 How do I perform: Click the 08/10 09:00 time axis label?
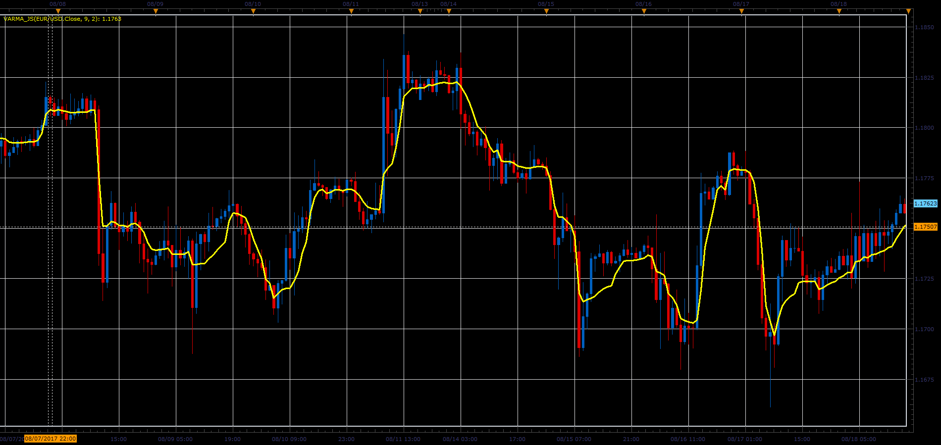point(289,439)
